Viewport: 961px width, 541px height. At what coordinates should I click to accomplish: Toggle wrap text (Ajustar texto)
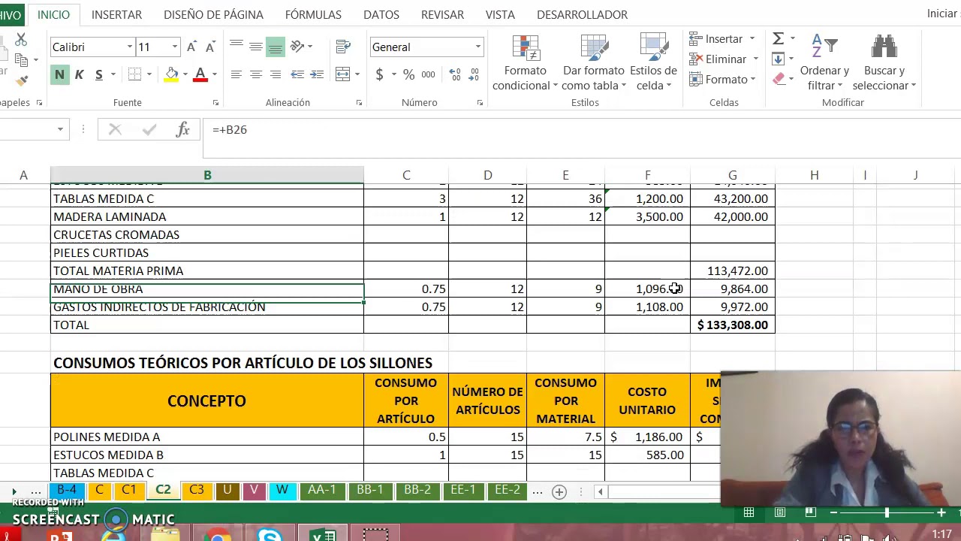point(343,47)
